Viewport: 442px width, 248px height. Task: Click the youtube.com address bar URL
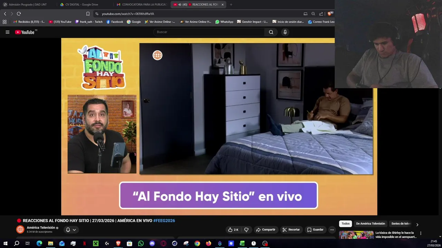tap(128, 14)
